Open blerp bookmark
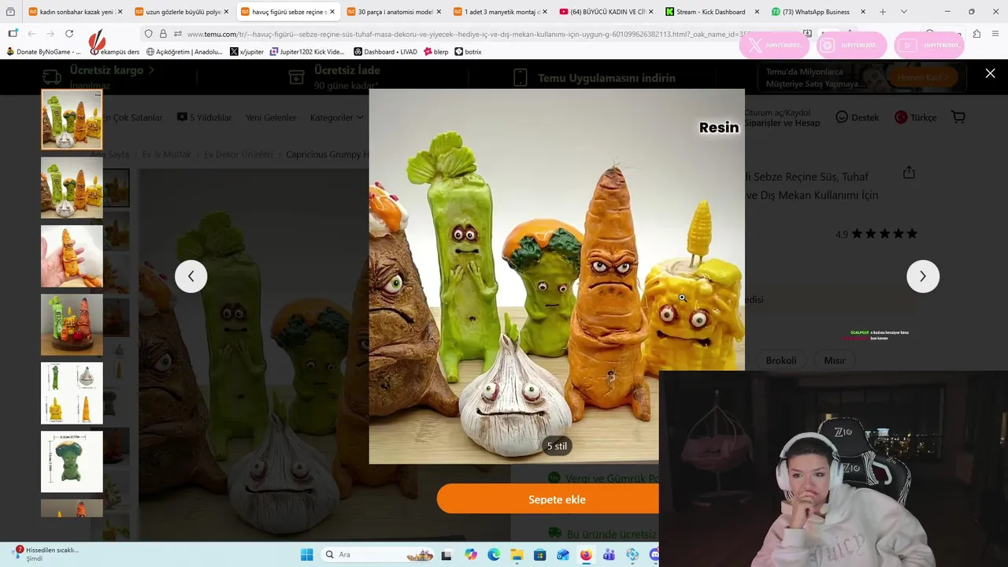 [x=435, y=52]
